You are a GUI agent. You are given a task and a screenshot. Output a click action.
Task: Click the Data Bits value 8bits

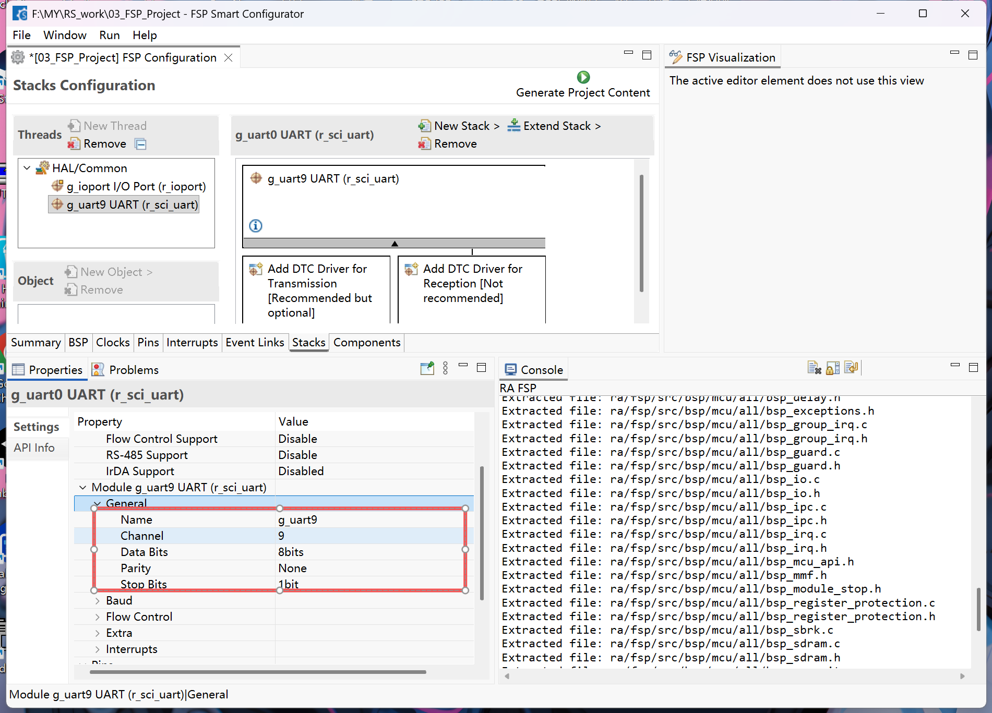[374, 552]
